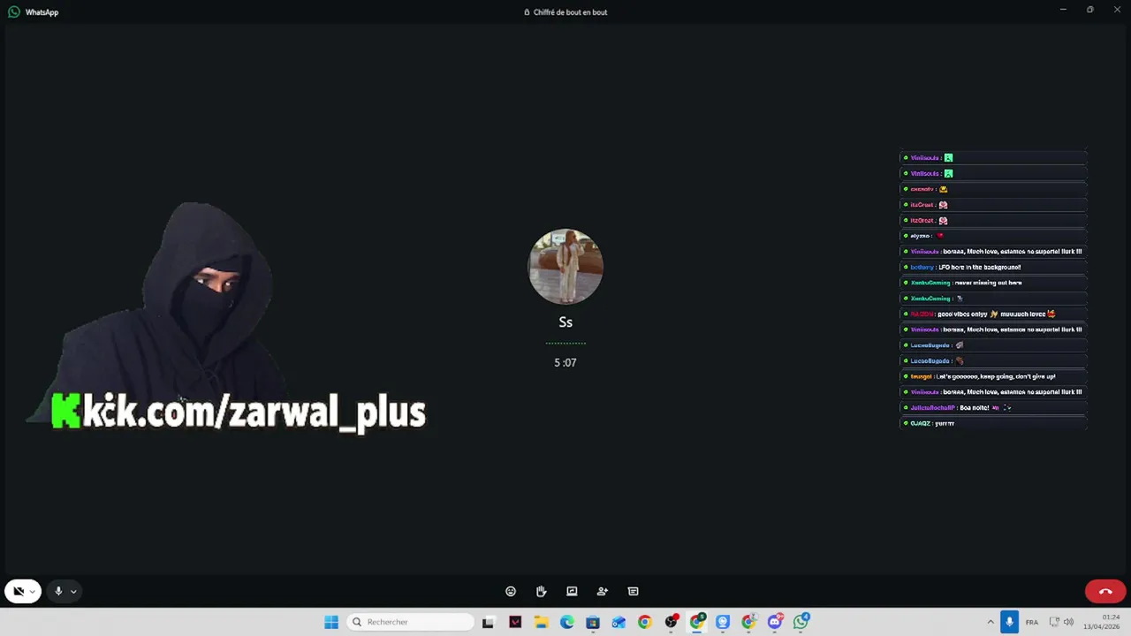Raise hand in the call
The image size is (1131, 636).
[542, 591]
